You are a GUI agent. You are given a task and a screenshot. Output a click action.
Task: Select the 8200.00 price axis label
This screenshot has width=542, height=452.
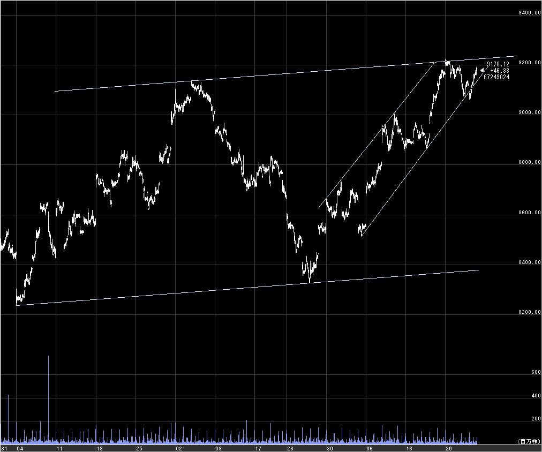click(530, 312)
